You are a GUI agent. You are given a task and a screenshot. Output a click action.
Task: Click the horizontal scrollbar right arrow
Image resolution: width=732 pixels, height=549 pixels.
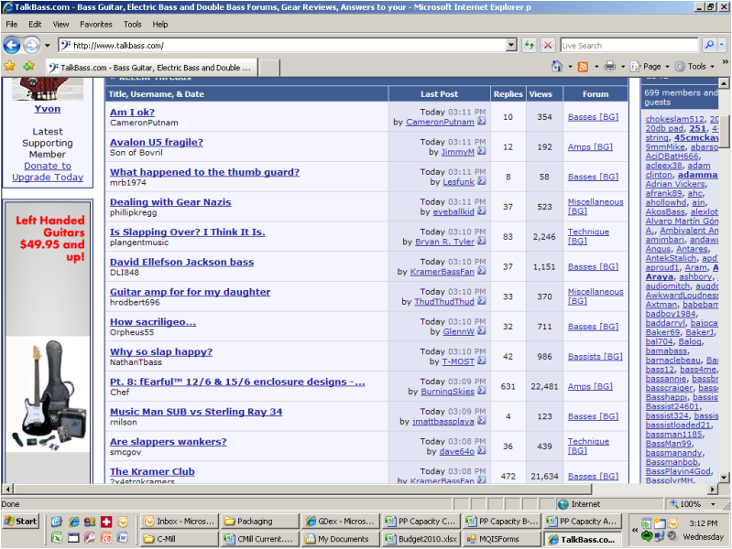point(713,490)
